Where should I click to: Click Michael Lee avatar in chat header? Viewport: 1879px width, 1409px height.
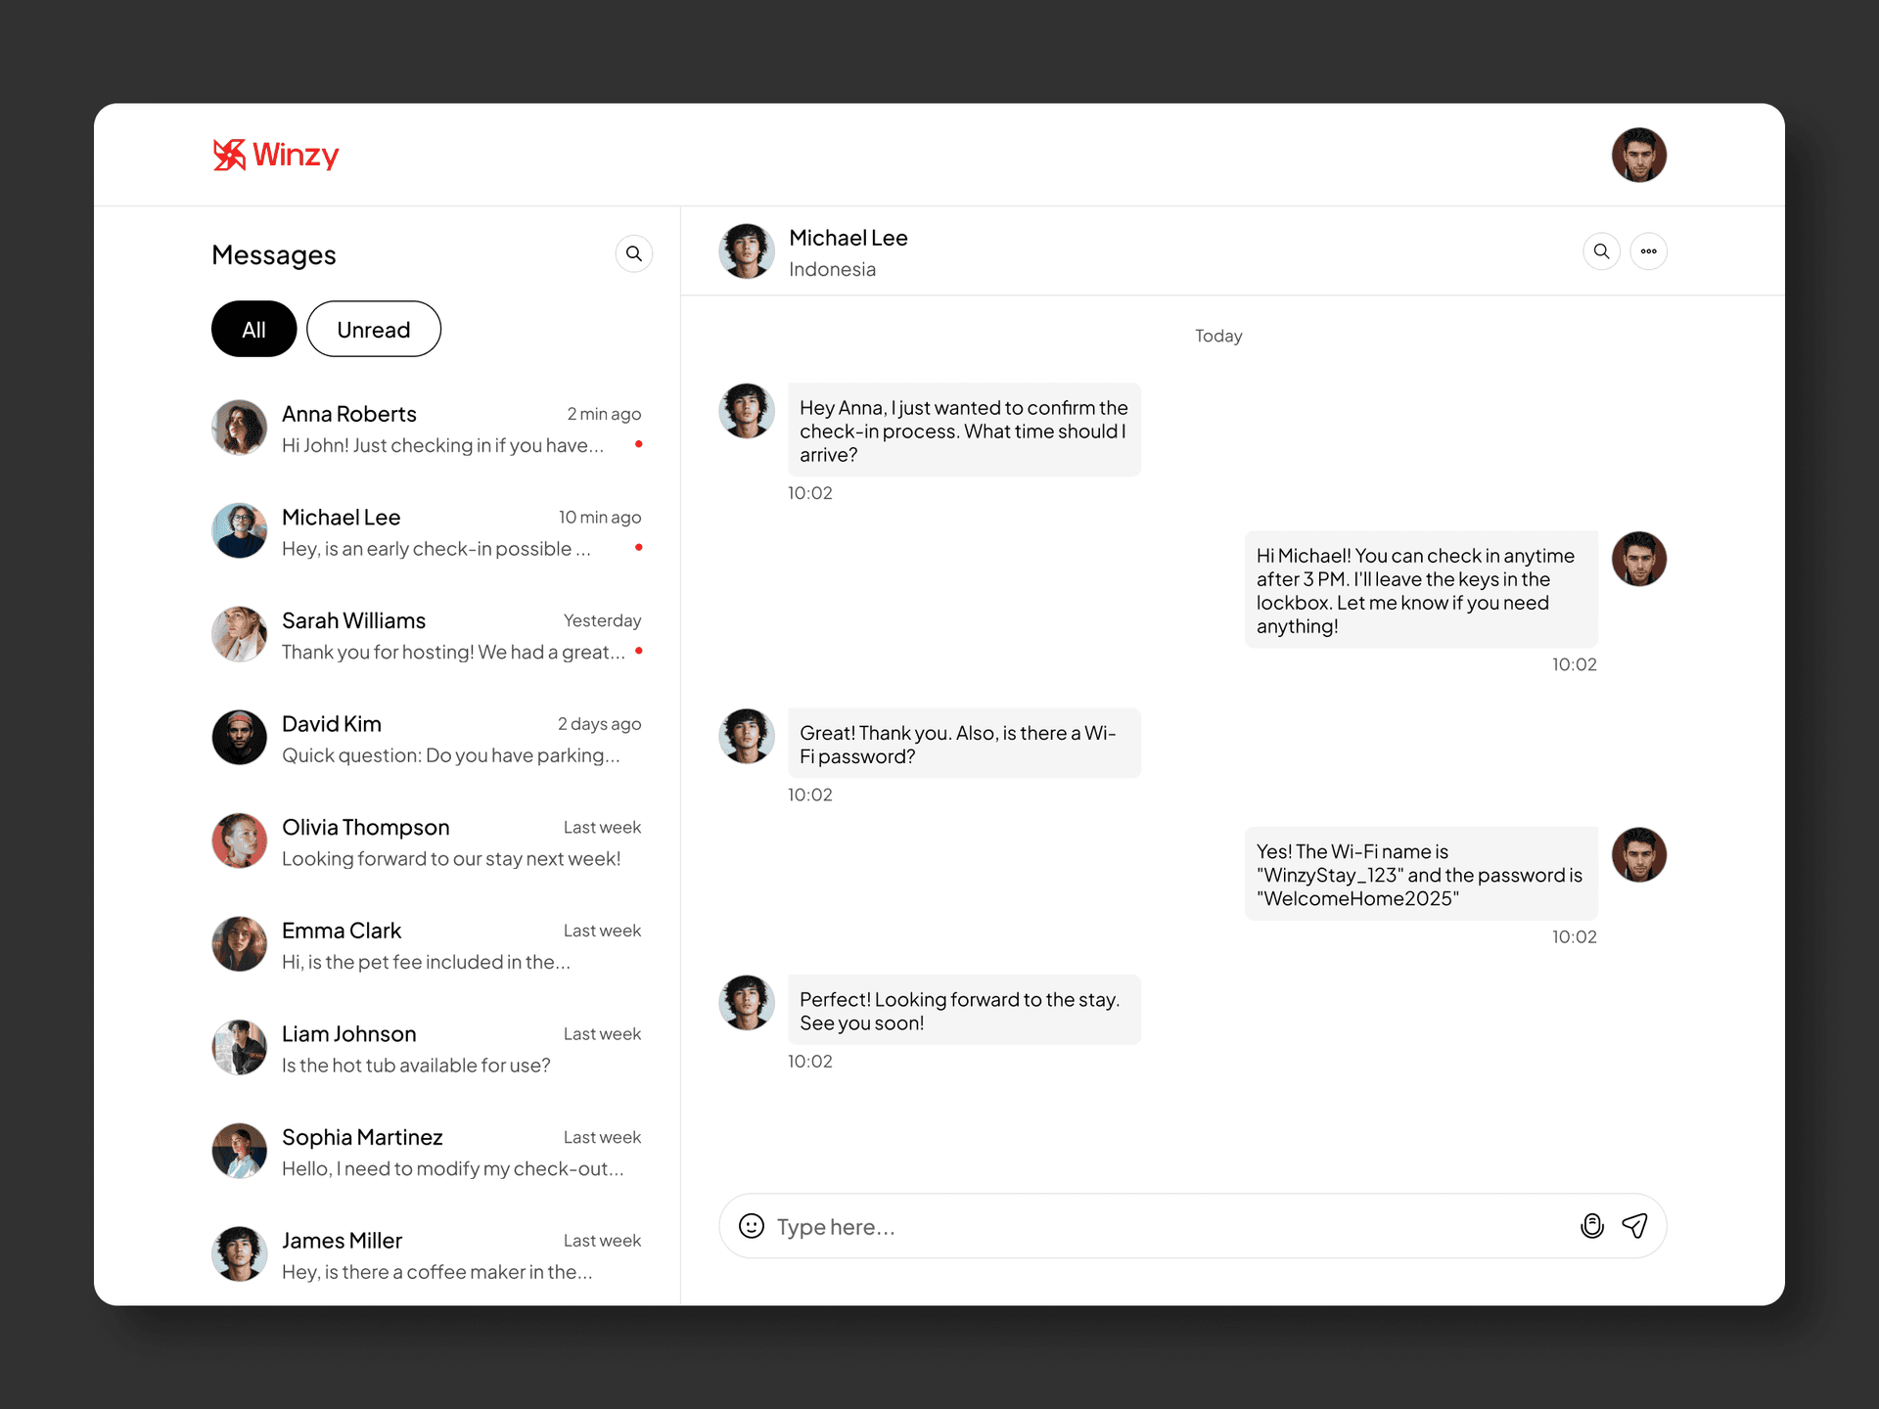pos(747,251)
